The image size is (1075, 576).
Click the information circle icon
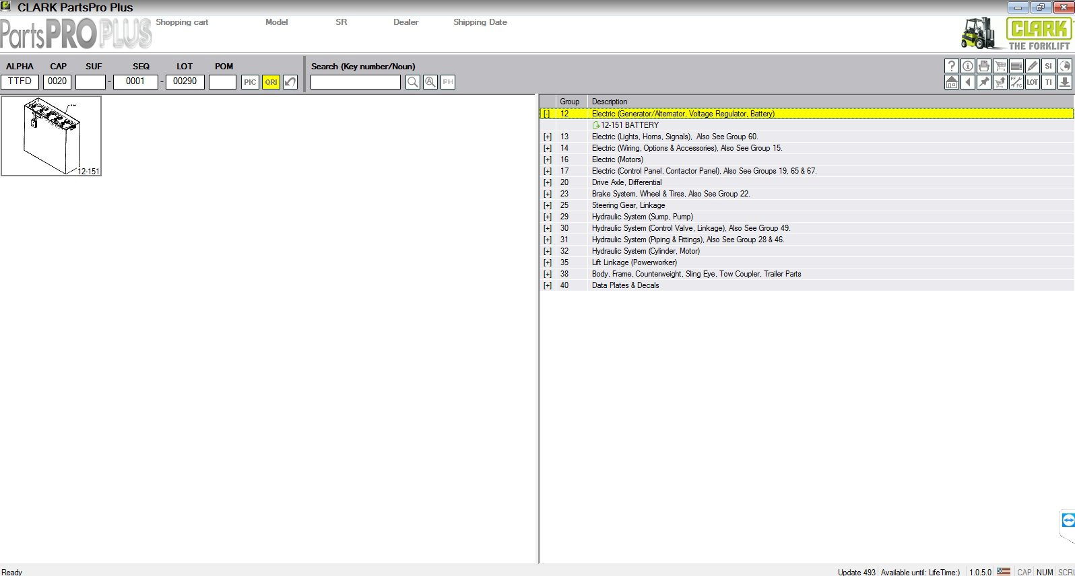(x=967, y=65)
